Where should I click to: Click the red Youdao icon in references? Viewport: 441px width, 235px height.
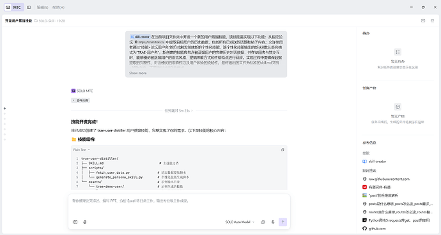click(364, 187)
